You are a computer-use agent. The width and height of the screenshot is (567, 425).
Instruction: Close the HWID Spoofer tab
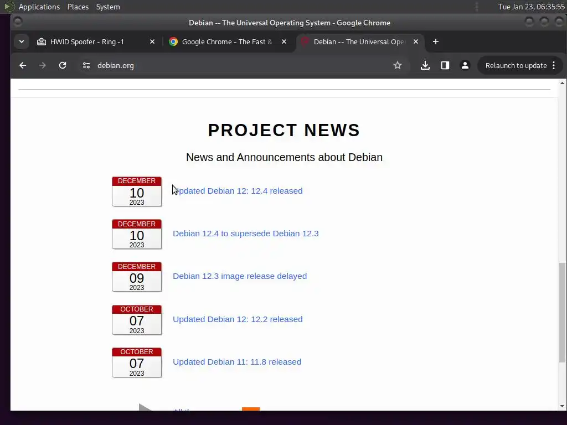click(152, 42)
